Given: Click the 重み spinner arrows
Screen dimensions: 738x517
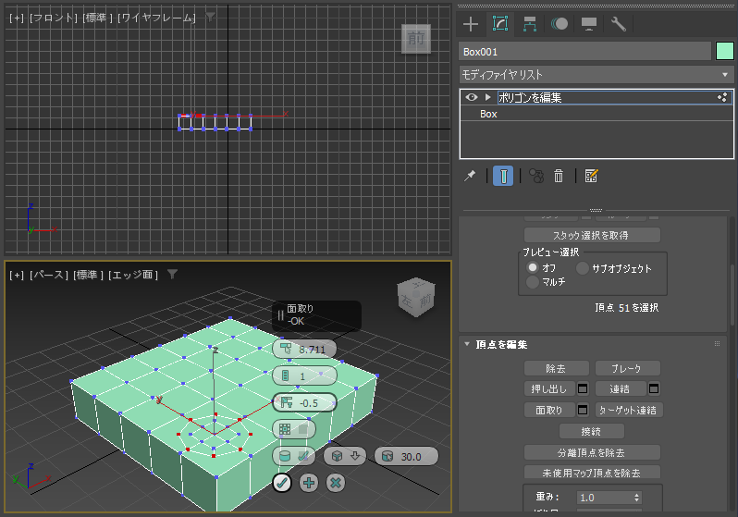Looking at the screenshot, I should click(x=636, y=498).
